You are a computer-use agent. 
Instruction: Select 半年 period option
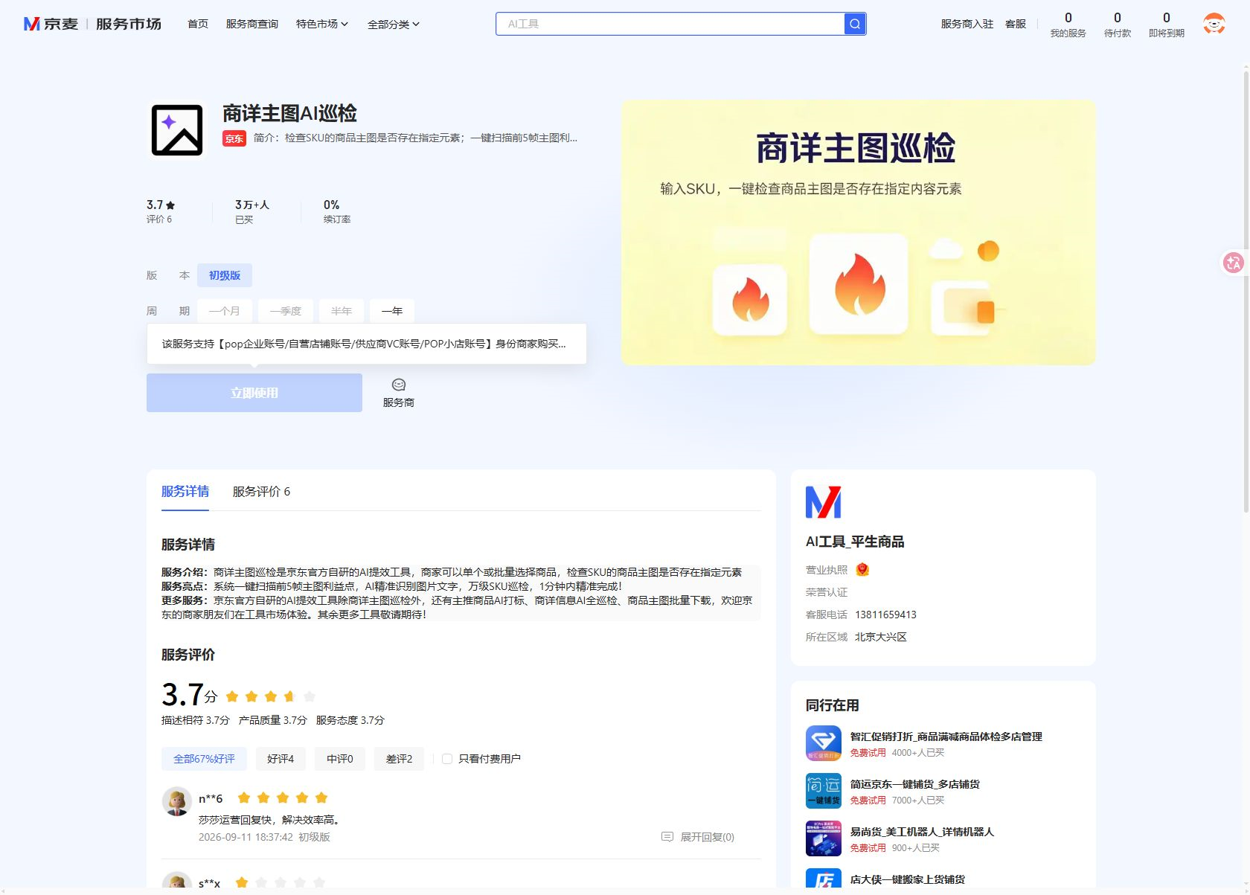[342, 311]
